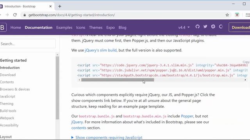Image resolution: width=250 pixels, height=140 pixels.
Task: Copy the script code snippet
Action: point(246,62)
